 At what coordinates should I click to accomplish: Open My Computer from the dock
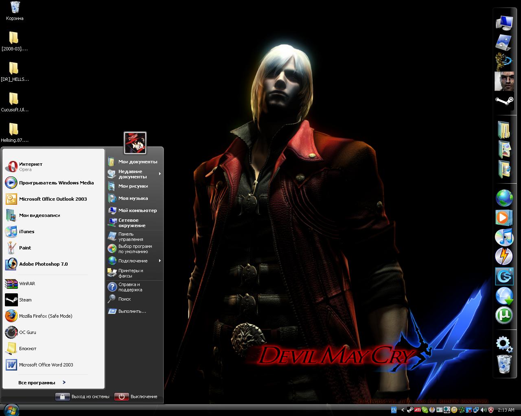tap(504, 22)
